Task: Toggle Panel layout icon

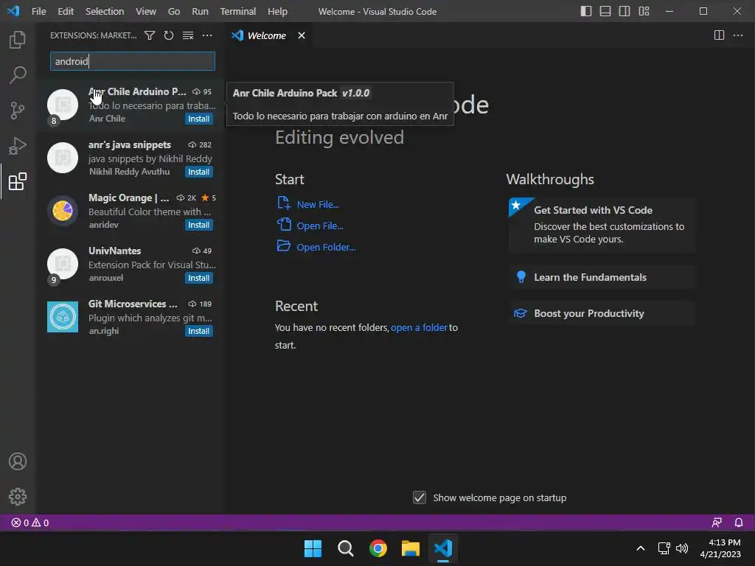Action: 605,11
